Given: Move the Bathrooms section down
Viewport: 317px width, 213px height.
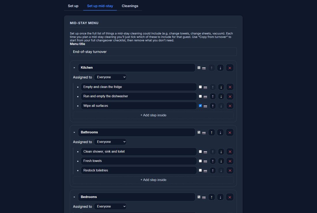Looking at the screenshot, I should point(220,133).
